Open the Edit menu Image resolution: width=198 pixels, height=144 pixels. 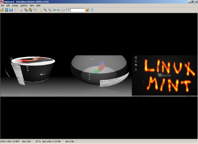(x=8, y=6)
